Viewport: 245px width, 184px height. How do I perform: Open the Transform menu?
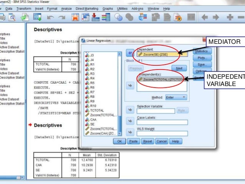(x=24, y=8)
